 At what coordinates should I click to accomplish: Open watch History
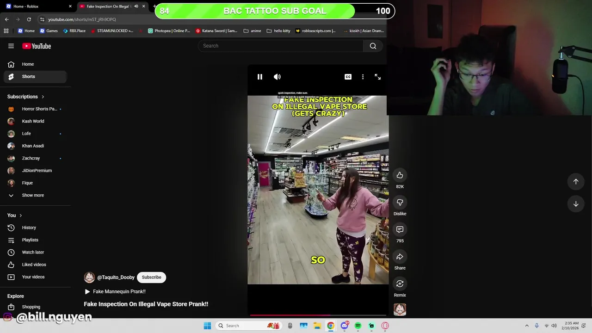(x=35, y=228)
